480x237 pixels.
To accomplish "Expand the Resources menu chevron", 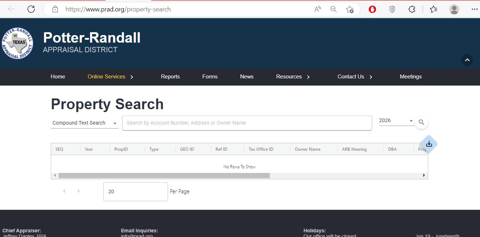I will [x=308, y=77].
